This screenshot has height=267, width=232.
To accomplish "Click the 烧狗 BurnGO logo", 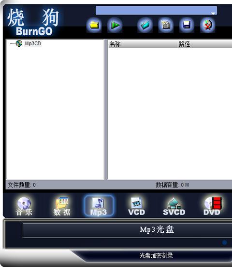I will click(33, 22).
